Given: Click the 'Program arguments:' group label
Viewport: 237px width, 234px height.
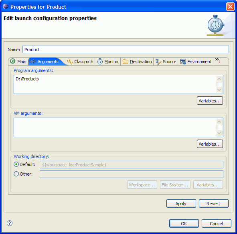Looking at the screenshot, I should 33,70.
